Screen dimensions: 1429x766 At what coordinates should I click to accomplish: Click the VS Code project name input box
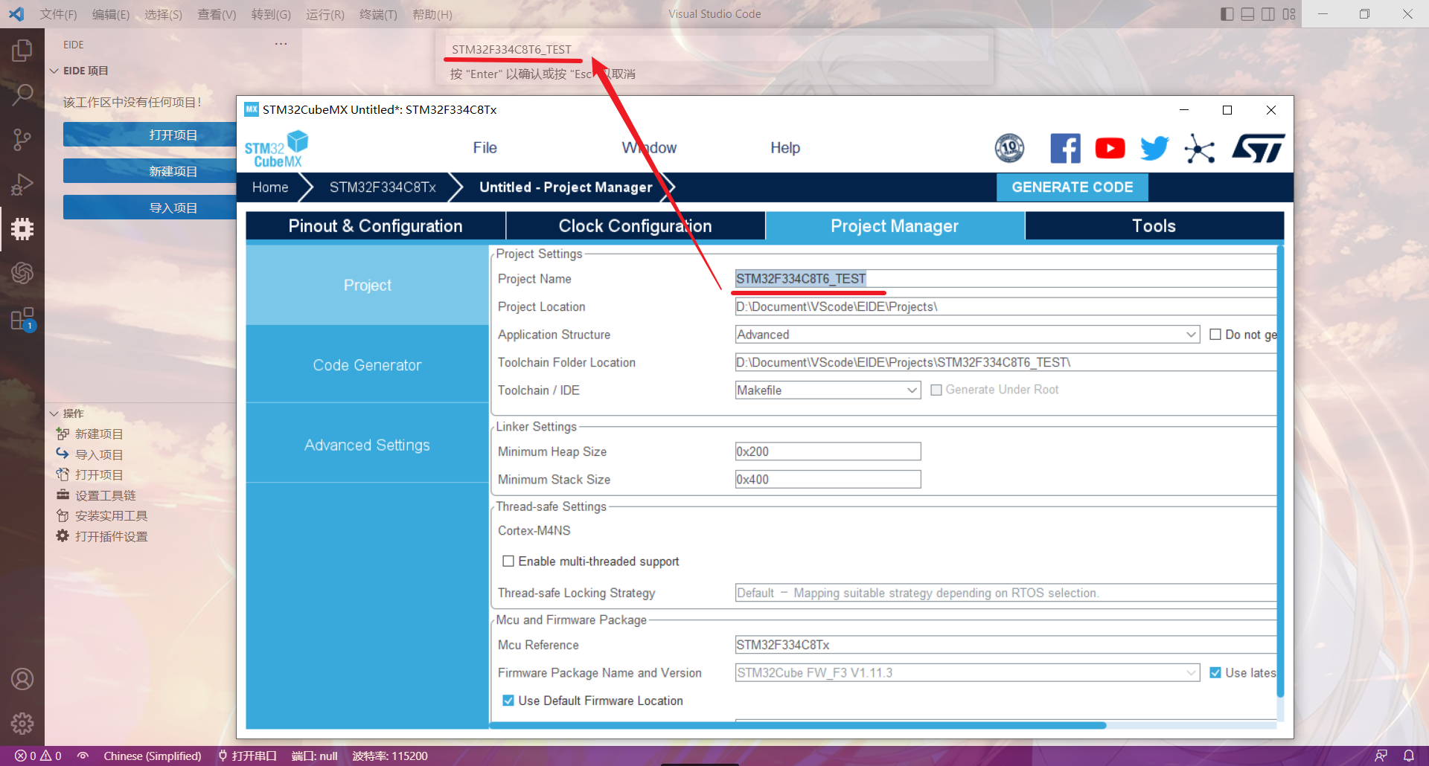click(716, 49)
